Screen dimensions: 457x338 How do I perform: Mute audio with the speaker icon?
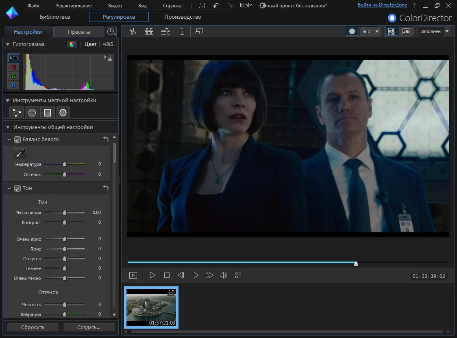click(x=223, y=275)
